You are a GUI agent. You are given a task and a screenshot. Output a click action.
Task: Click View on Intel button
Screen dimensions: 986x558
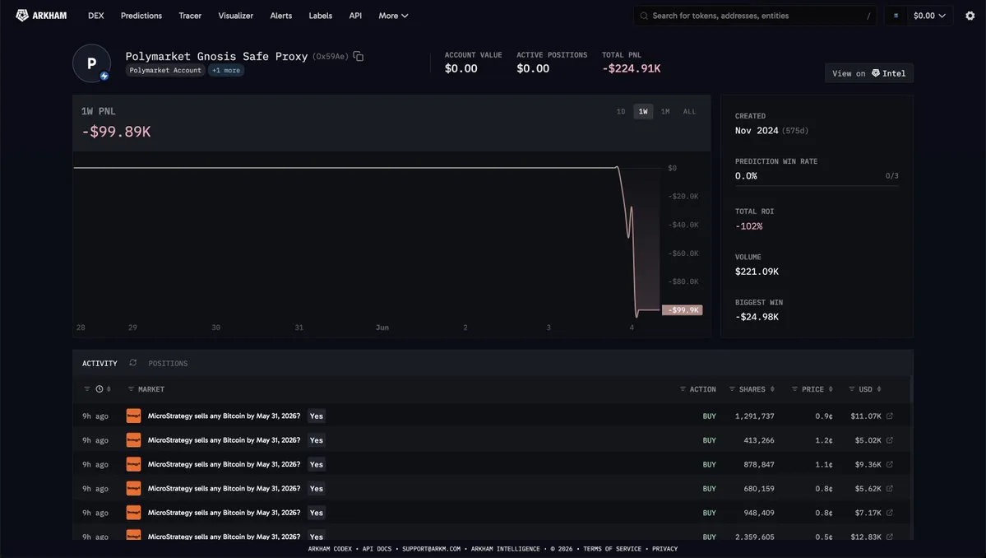click(869, 73)
